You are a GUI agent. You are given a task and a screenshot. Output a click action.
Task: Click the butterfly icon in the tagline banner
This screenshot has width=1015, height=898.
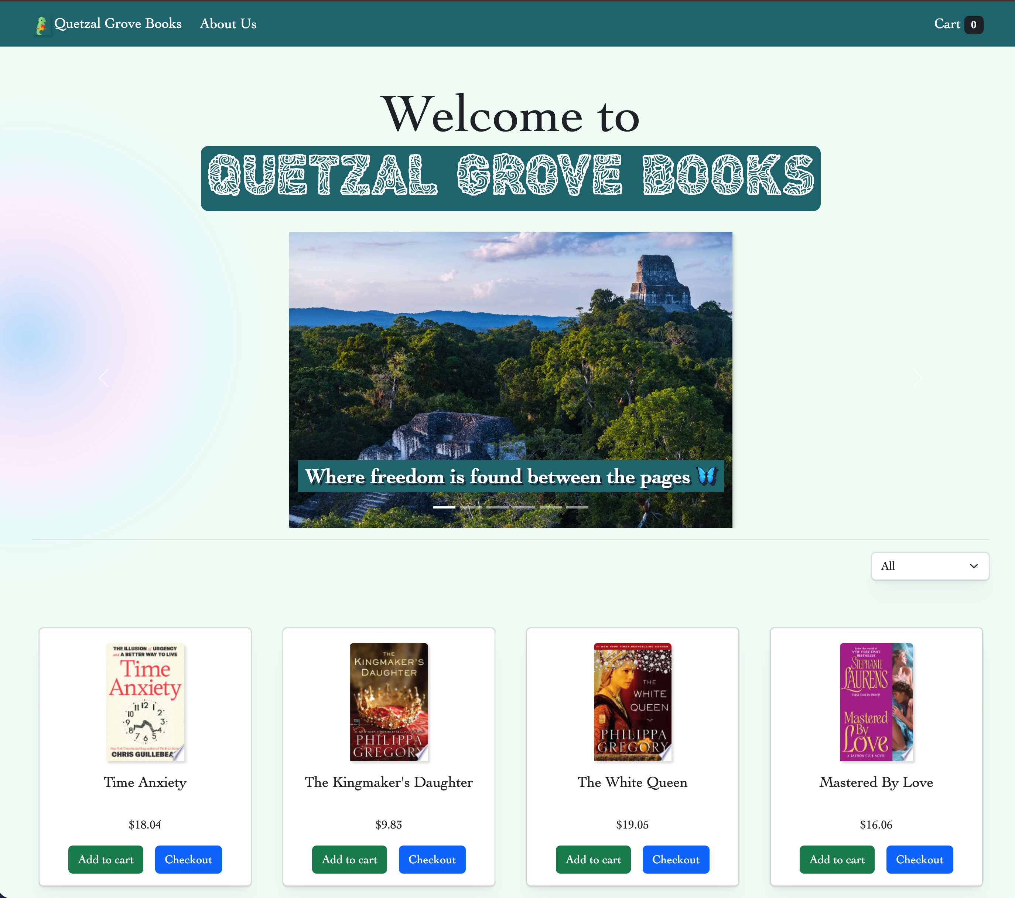[705, 476]
